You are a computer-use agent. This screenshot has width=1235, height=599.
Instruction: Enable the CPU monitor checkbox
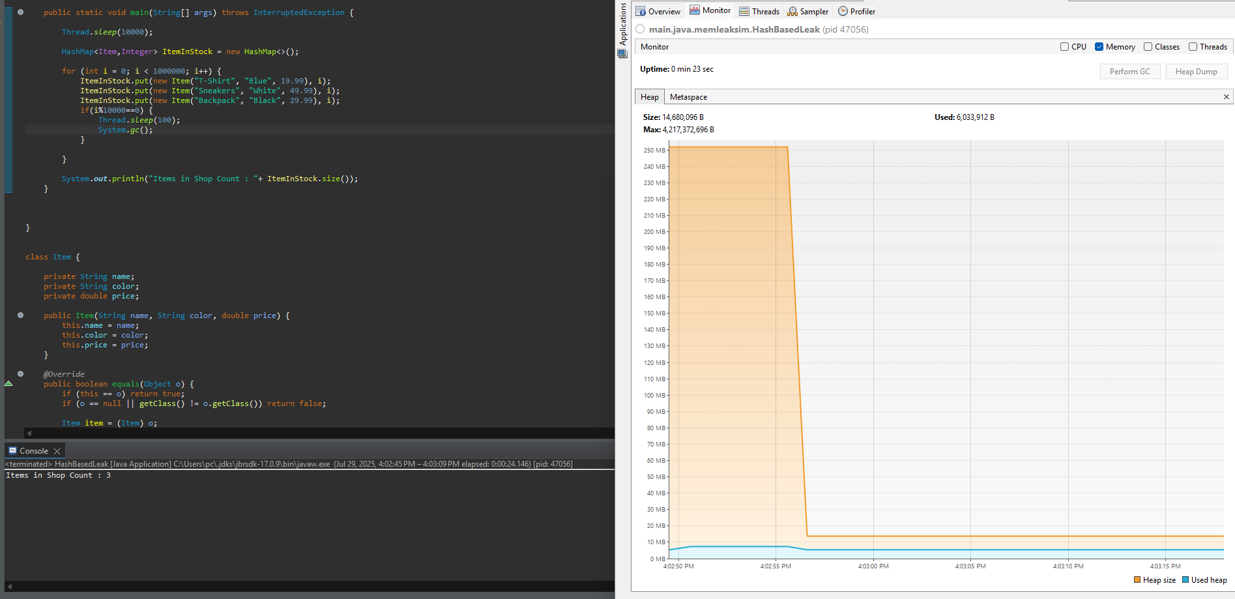pyautogui.click(x=1064, y=47)
